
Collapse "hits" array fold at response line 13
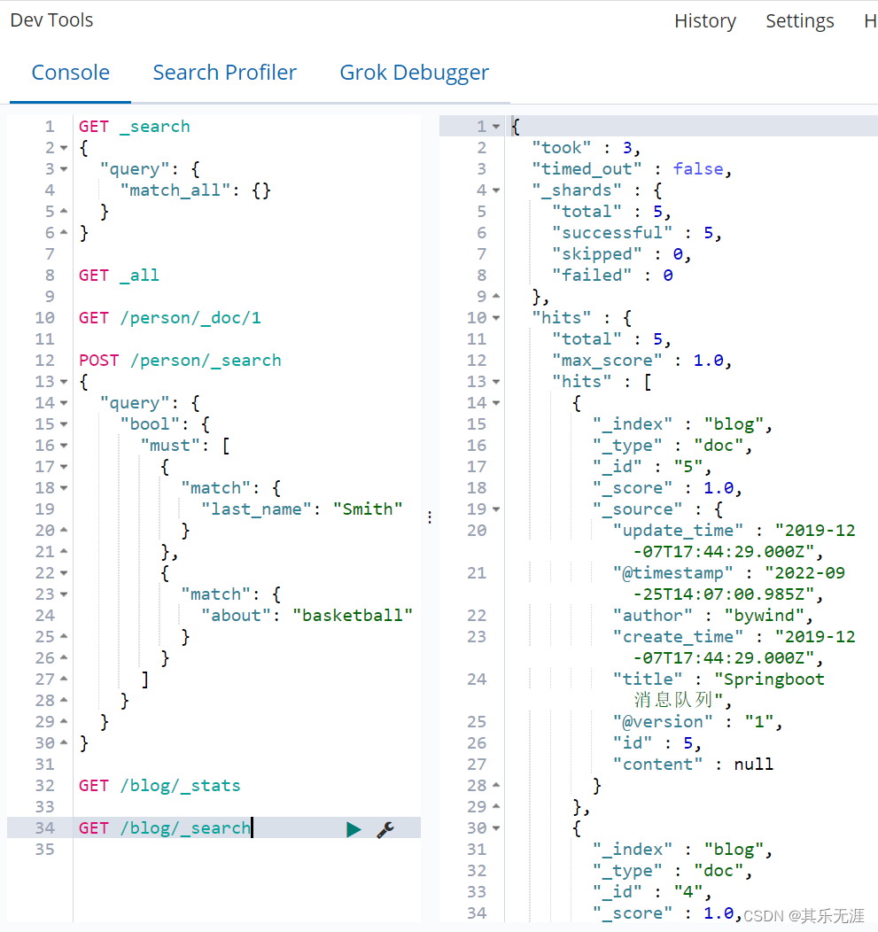(x=496, y=382)
